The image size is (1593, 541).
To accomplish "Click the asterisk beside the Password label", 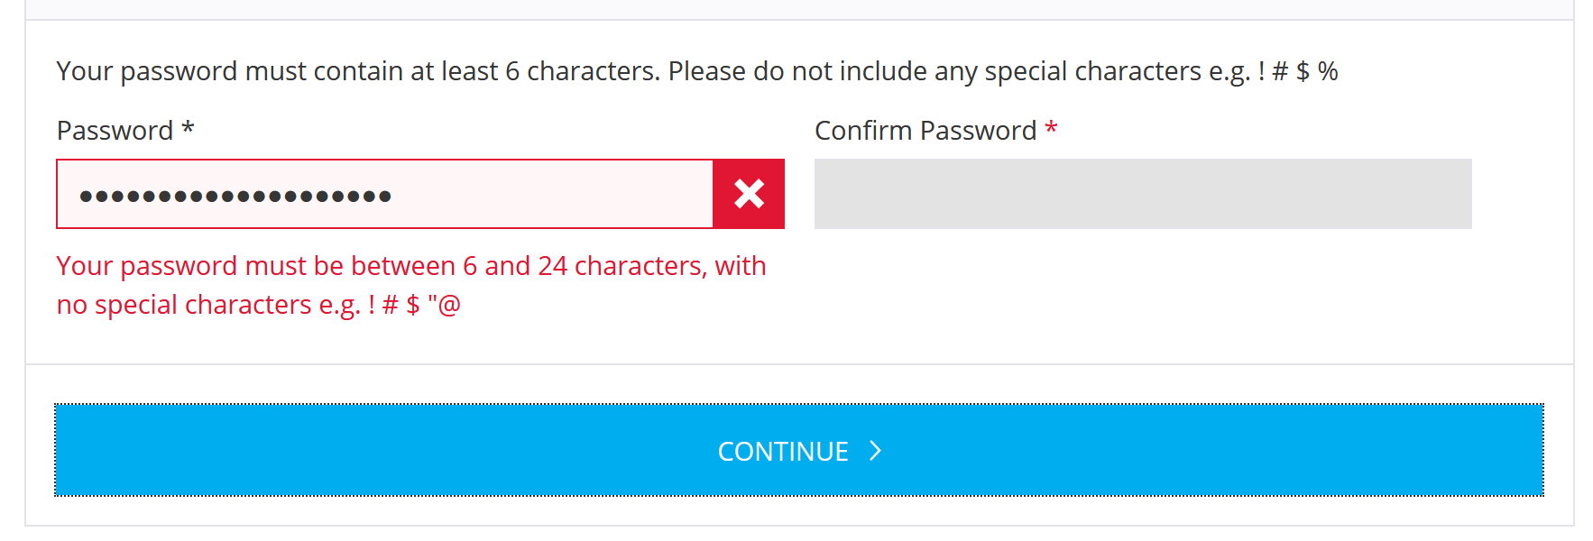I will click(188, 129).
